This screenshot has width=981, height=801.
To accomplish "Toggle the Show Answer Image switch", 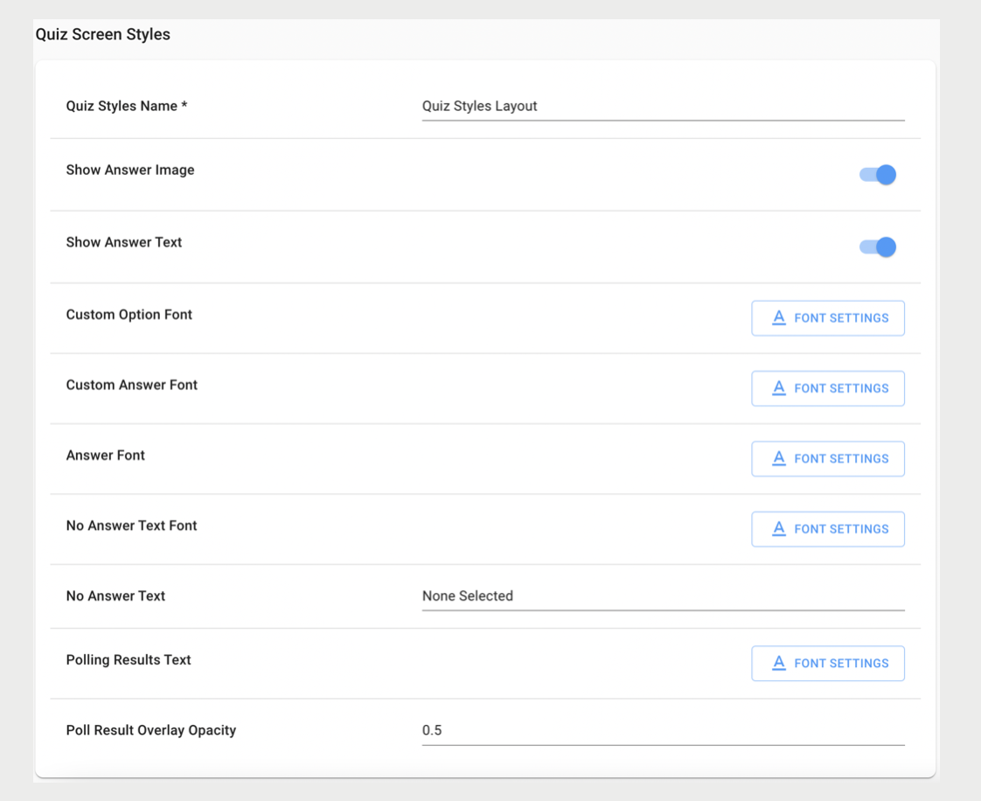I will click(x=878, y=175).
